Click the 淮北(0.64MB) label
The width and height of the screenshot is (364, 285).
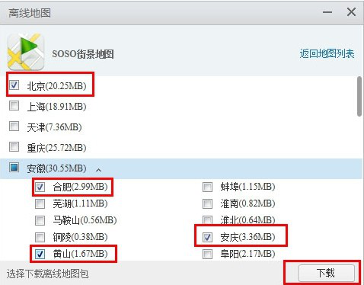pyautogui.click(x=247, y=219)
